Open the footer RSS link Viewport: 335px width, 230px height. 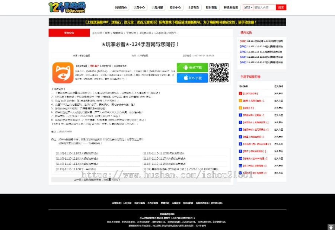coord(172,214)
